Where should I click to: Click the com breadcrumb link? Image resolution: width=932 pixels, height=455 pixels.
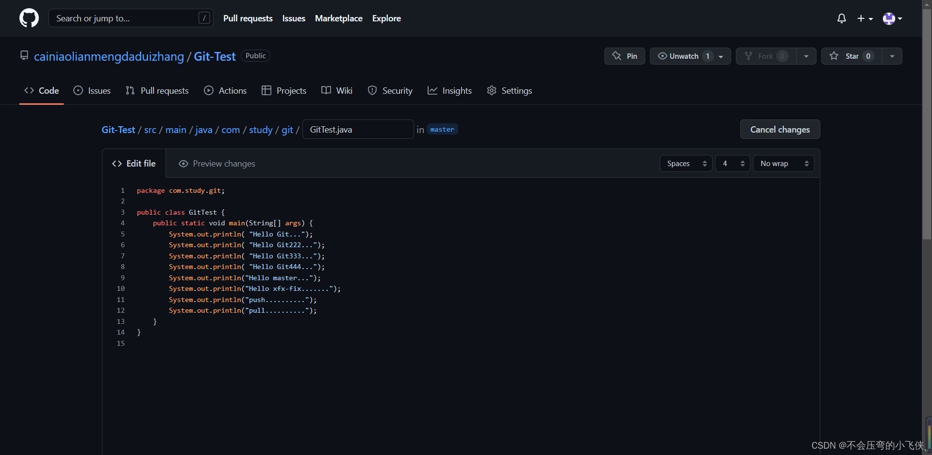pyautogui.click(x=231, y=130)
